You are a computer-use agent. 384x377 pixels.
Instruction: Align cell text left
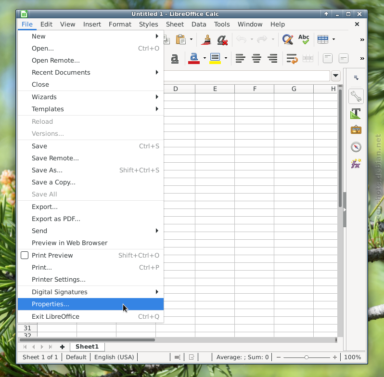240,59
